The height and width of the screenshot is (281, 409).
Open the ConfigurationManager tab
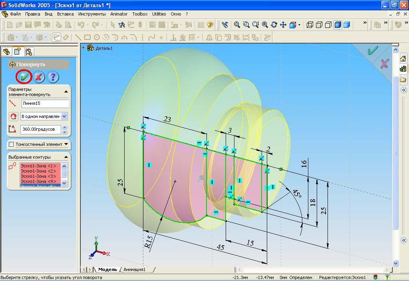pos(29,51)
